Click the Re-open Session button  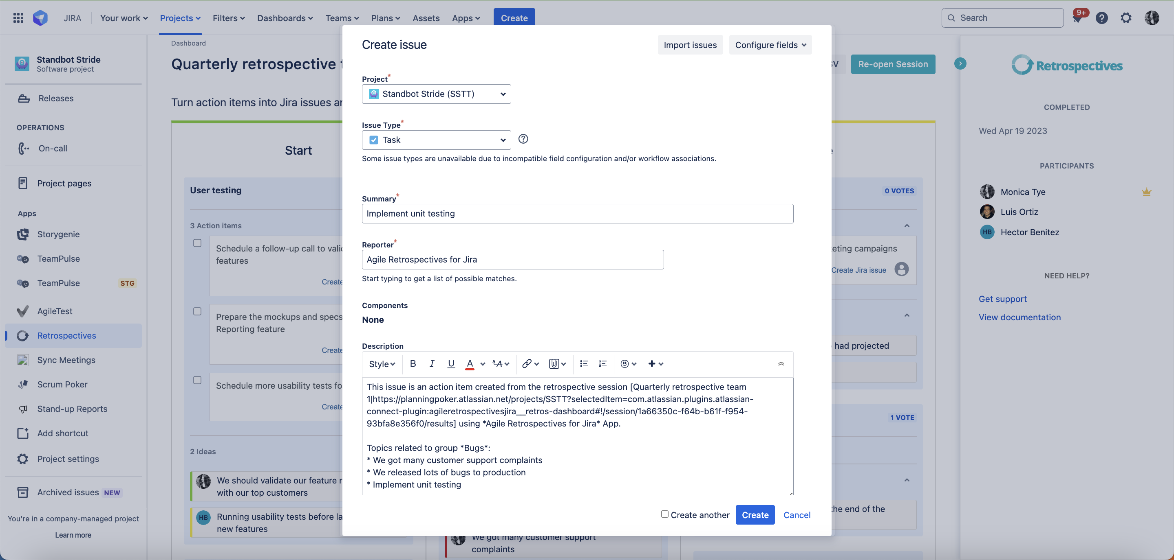coord(893,64)
